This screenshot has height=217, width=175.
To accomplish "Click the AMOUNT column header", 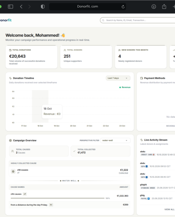I will (x=124, y=187).
